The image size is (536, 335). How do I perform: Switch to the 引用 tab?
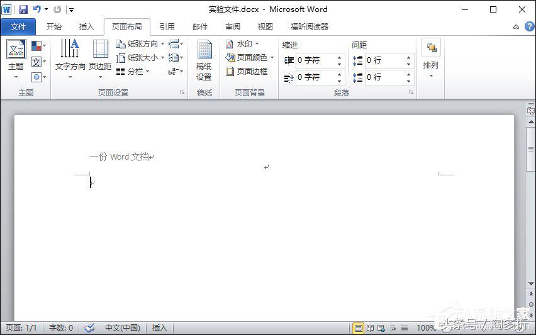pyautogui.click(x=167, y=26)
